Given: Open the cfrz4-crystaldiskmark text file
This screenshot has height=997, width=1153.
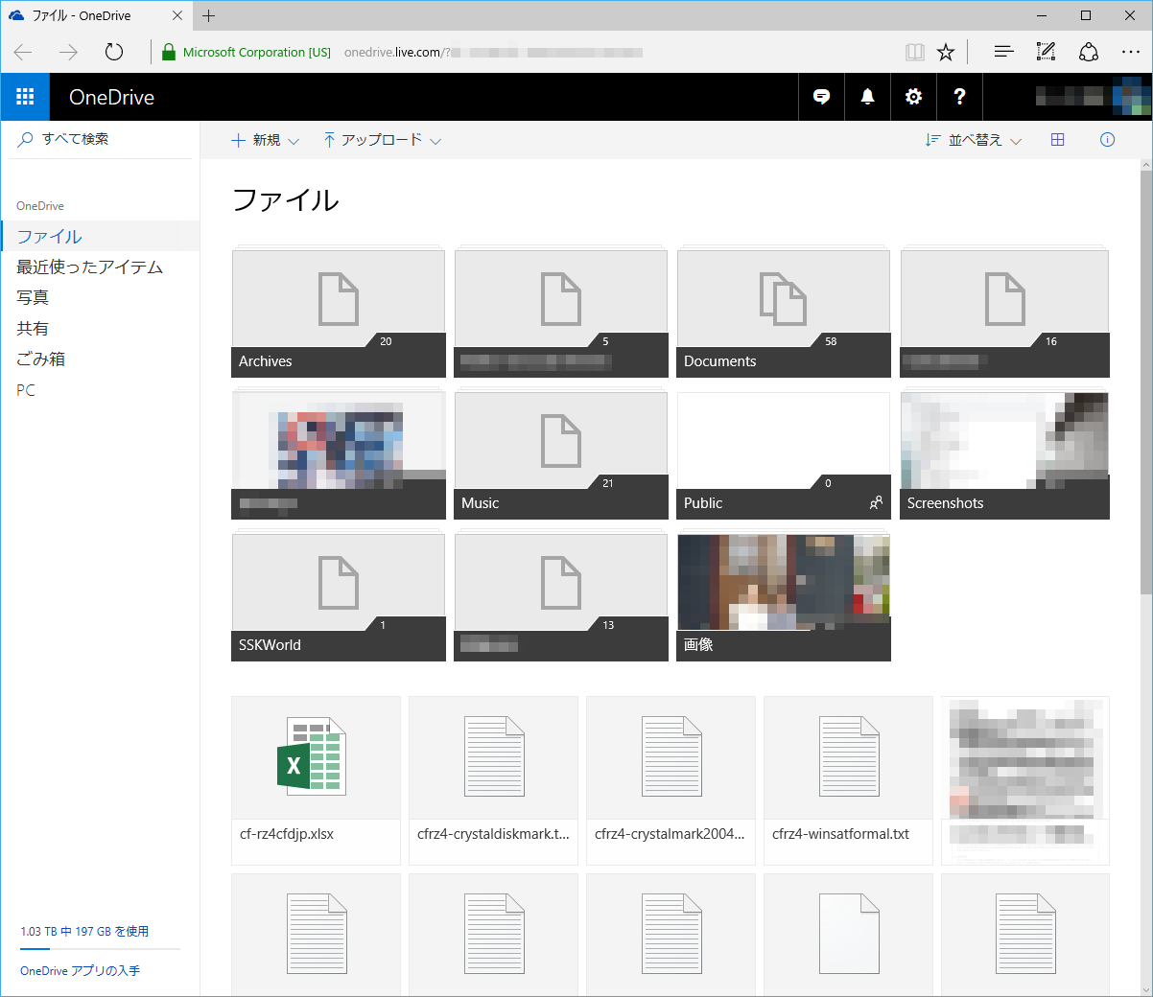Looking at the screenshot, I should pyautogui.click(x=493, y=780).
